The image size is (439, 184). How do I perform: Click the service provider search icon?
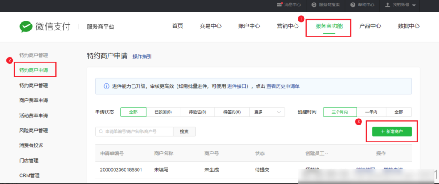(314, 5)
